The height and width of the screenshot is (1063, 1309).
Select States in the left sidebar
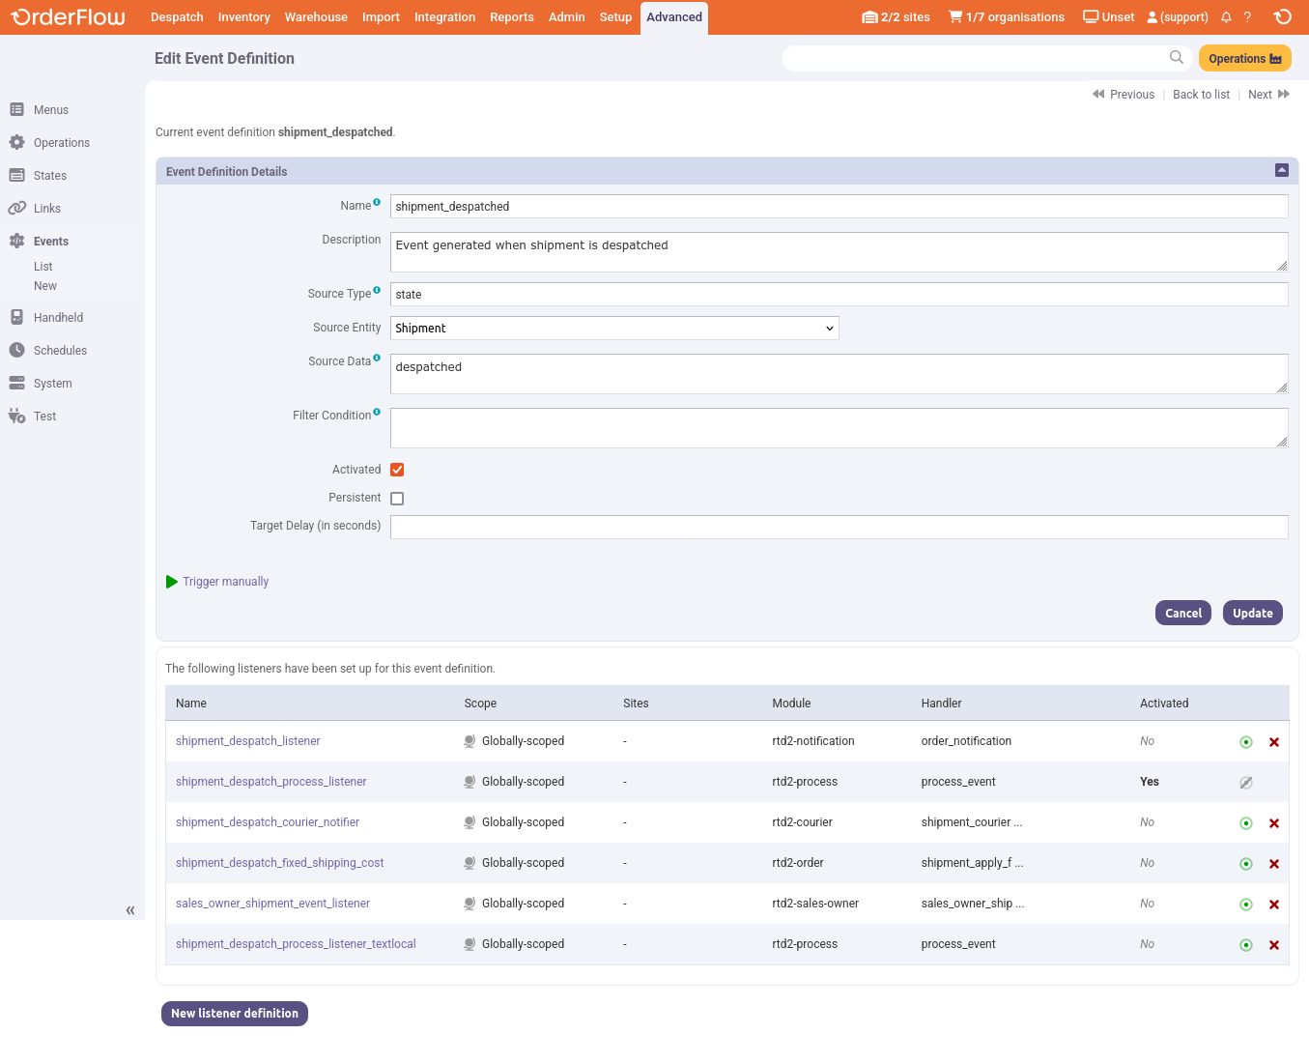pos(50,176)
